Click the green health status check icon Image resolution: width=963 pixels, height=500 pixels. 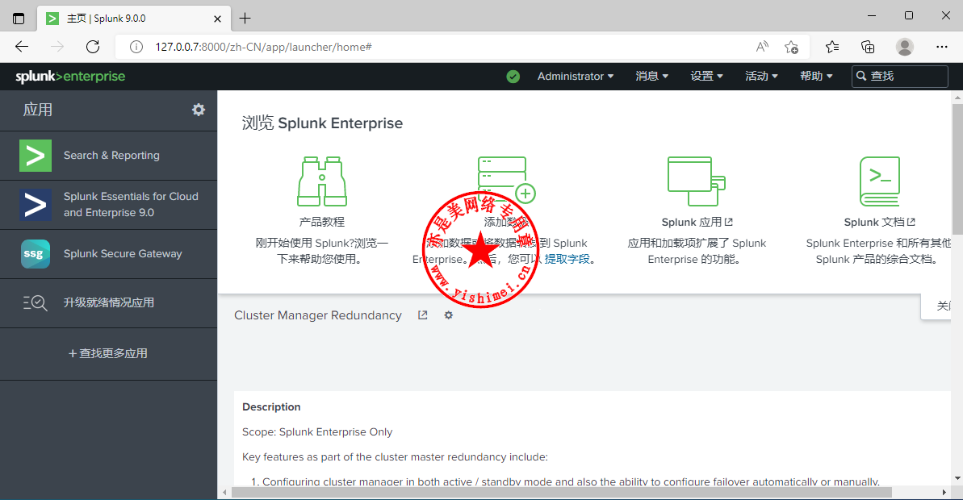(x=513, y=76)
